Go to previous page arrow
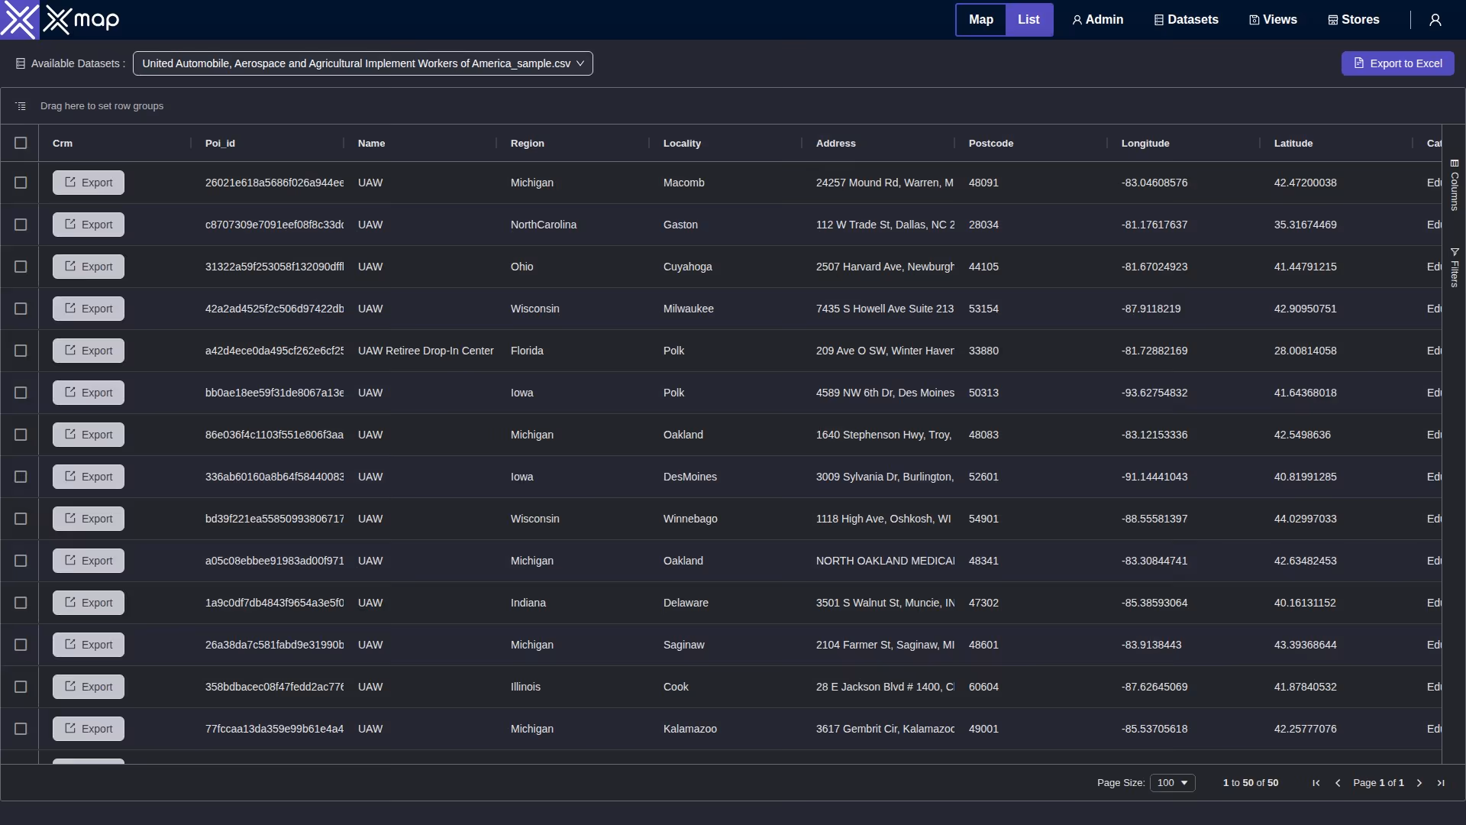1466x825 pixels. pos(1338,783)
